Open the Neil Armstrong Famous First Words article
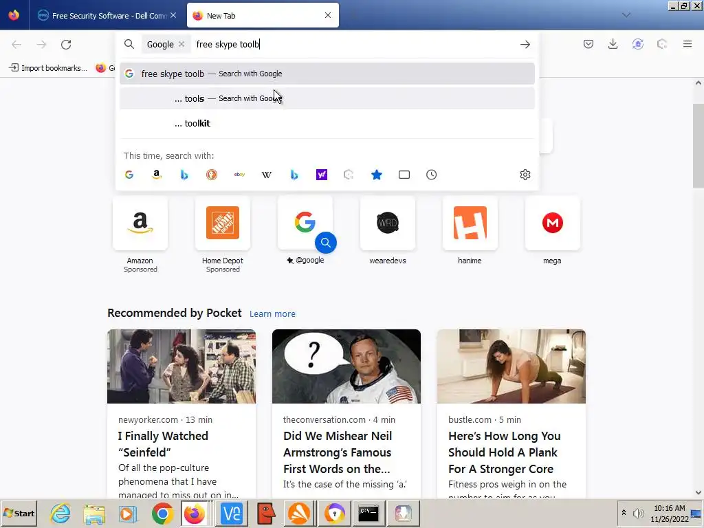 pos(337,452)
